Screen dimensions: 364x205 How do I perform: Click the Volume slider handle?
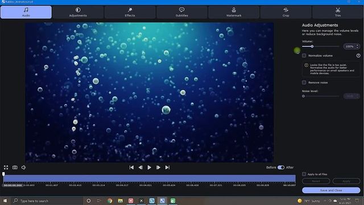pos(312,47)
